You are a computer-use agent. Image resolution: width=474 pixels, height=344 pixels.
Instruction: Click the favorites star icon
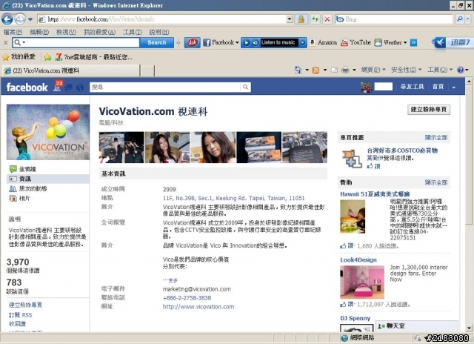pos(6,57)
